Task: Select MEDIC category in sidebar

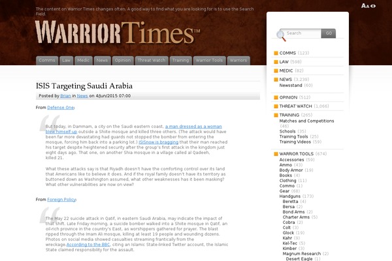Action: coord(286,70)
